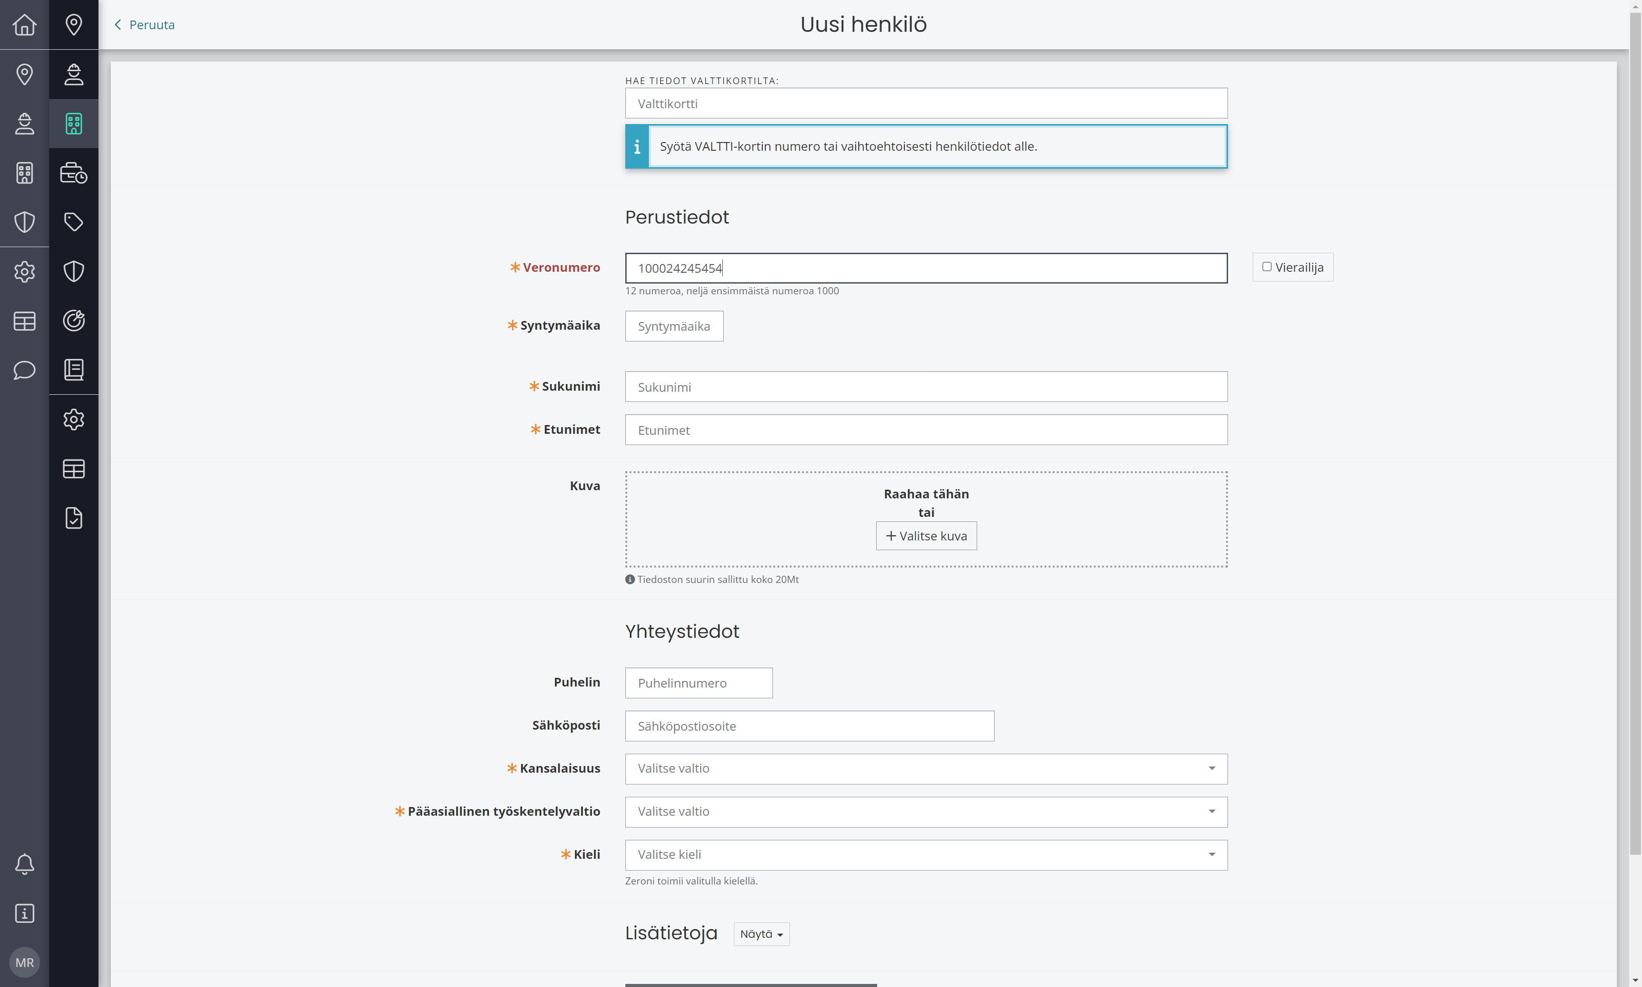The width and height of the screenshot is (1642, 987).
Task: Open the journal book icon
Action: (x=74, y=370)
